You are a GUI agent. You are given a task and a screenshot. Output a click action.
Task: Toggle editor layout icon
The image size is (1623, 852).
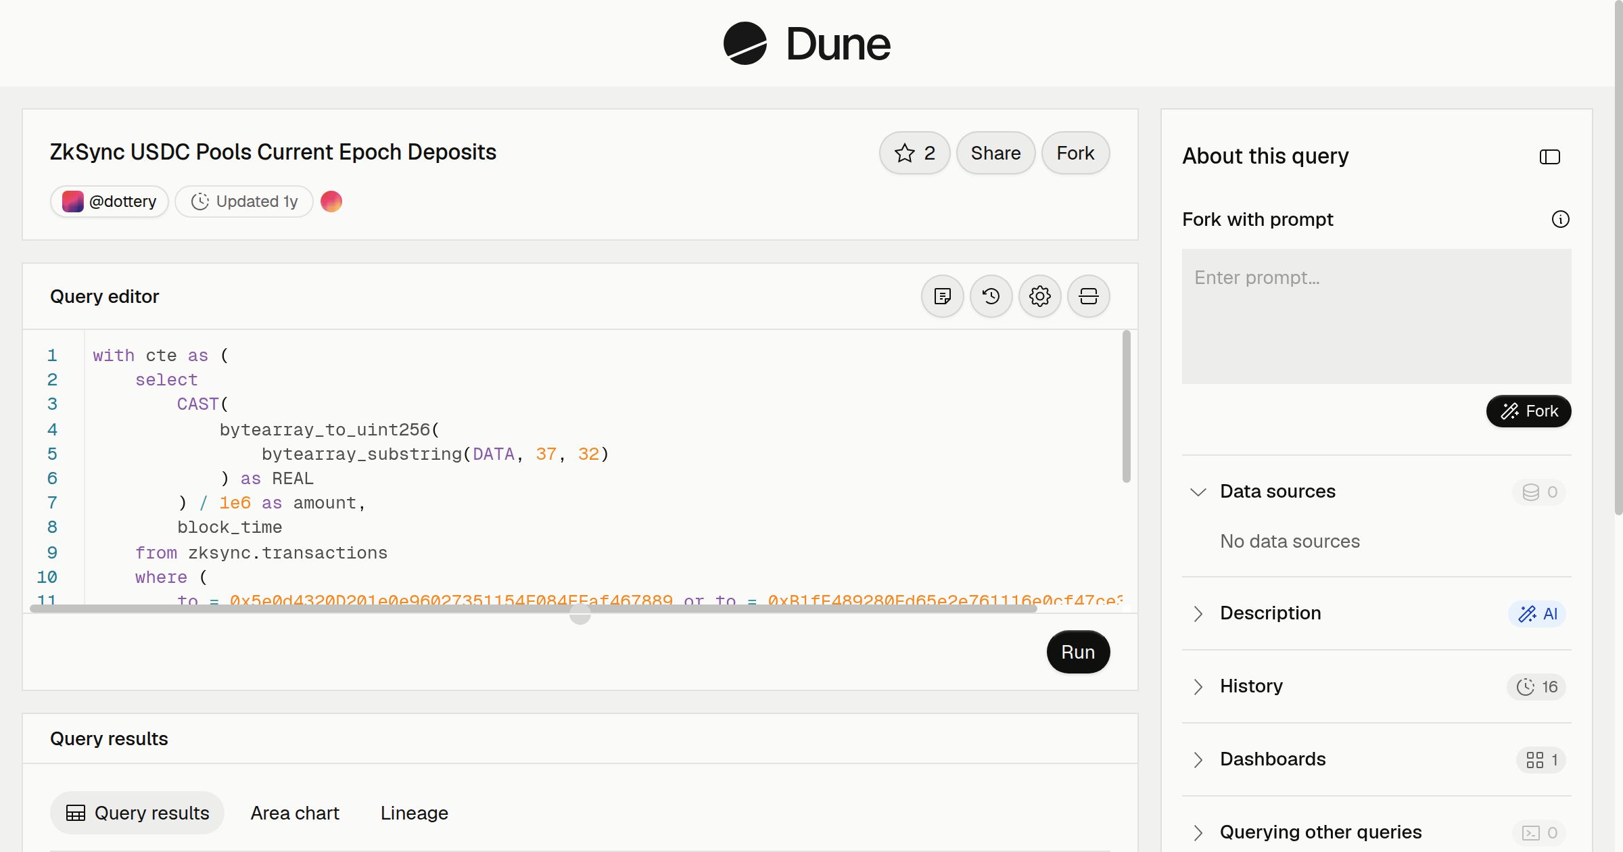1088,296
